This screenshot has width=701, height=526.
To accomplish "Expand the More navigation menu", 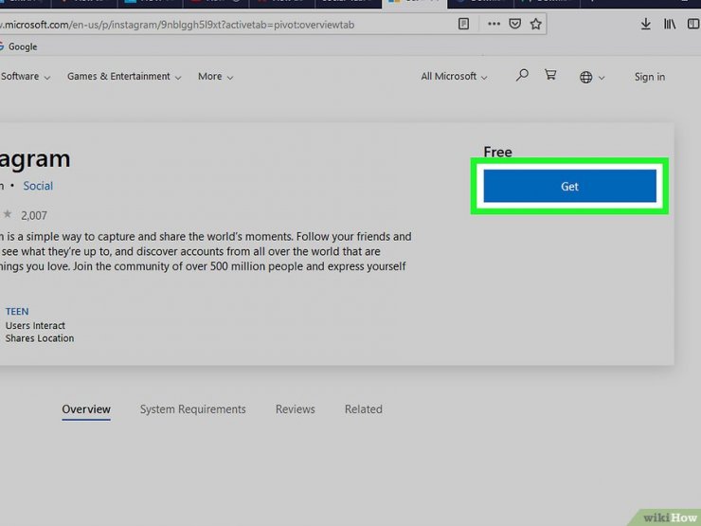I will coord(215,77).
